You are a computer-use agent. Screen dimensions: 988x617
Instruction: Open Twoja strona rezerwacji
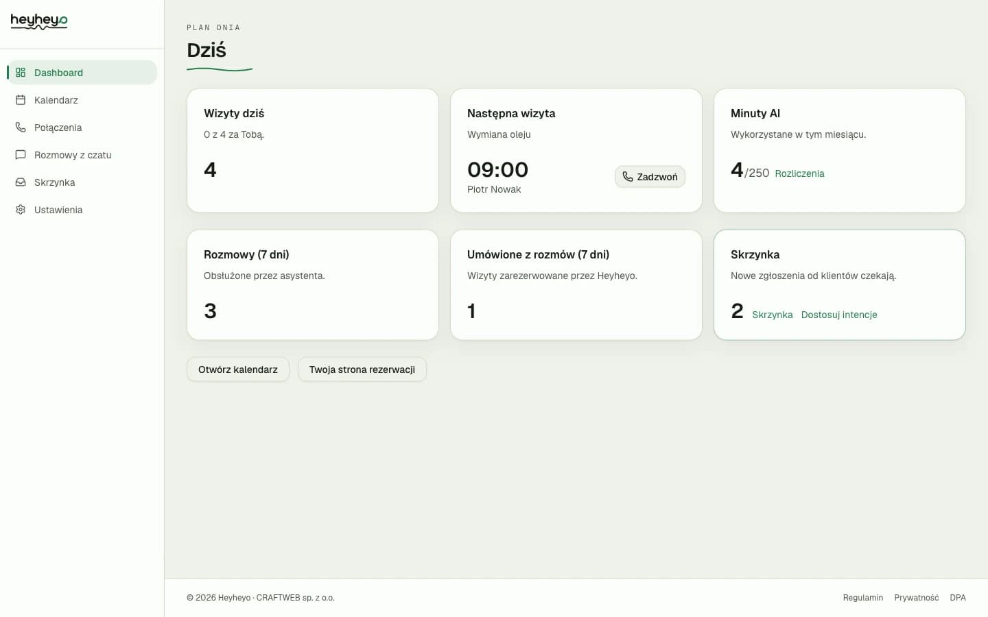[362, 369]
